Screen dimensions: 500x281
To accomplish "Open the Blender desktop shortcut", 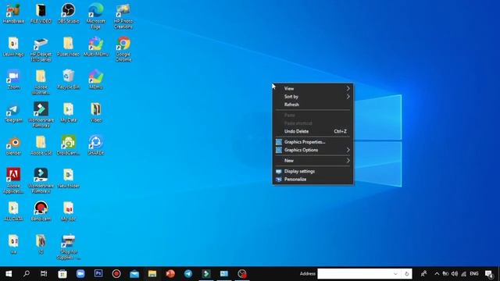I will coord(13,145).
